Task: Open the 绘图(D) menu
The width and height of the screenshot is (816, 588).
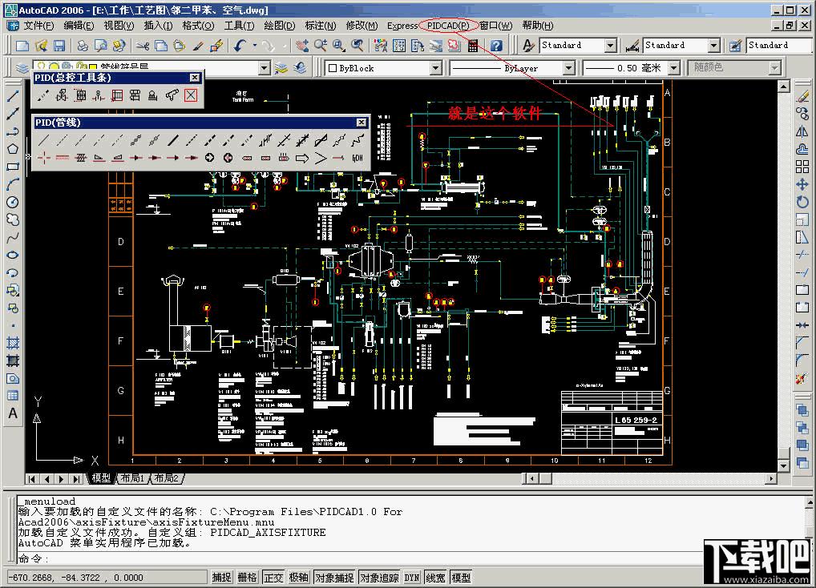Action: click(279, 26)
